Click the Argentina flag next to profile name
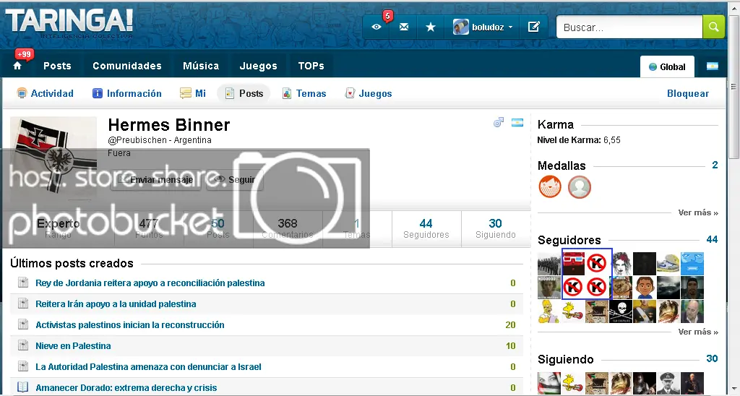This screenshot has height=396, width=740. 517,123
